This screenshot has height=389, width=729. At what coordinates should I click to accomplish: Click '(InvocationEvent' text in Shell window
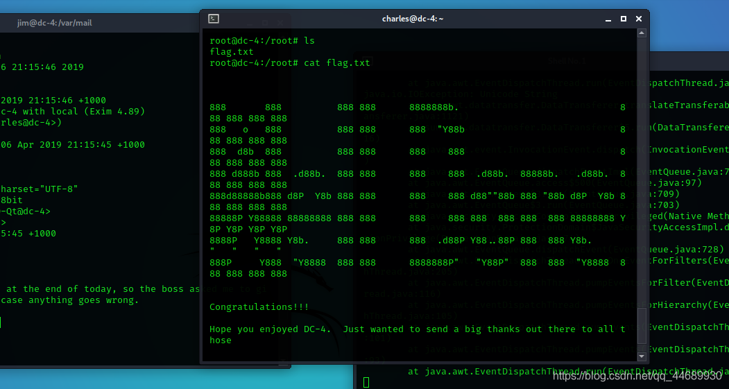click(x=689, y=149)
